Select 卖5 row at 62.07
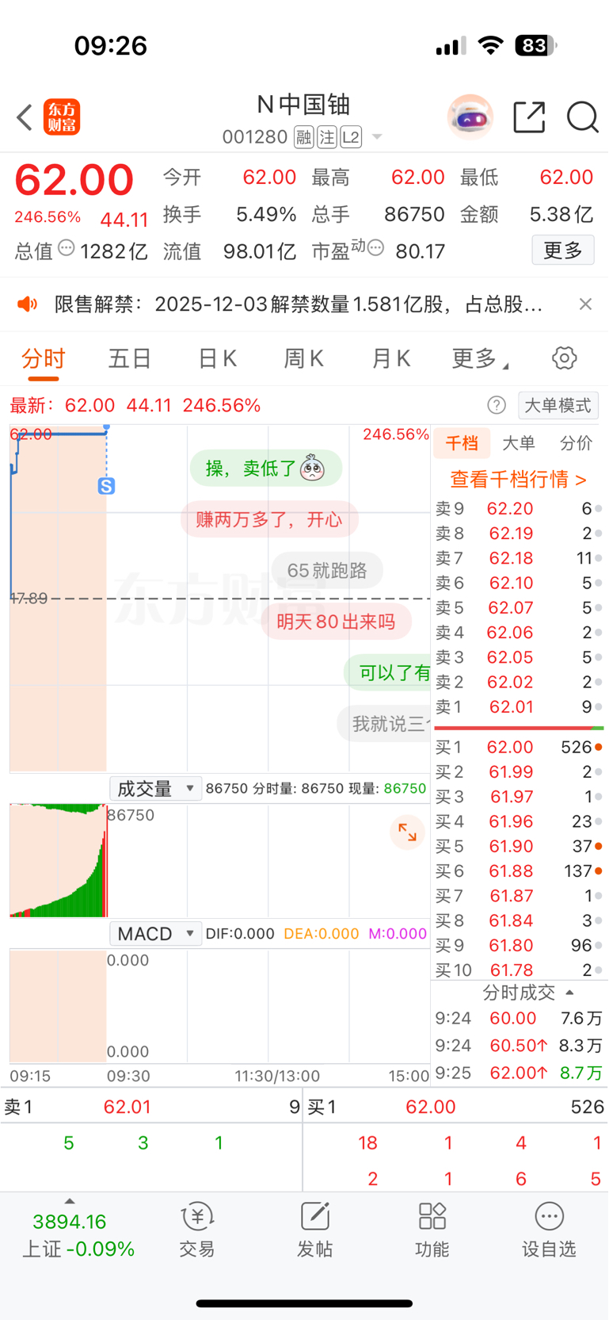The height and width of the screenshot is (1320, 609). point(519,608)
